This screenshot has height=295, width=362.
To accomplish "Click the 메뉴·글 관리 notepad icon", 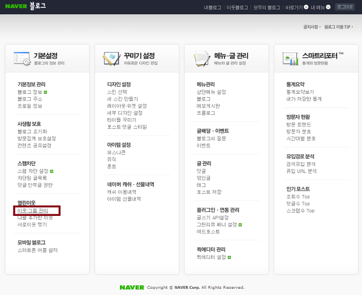I will 202,59.
